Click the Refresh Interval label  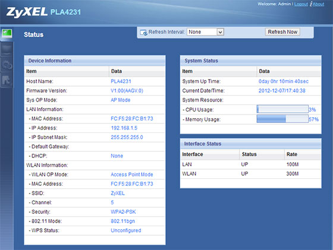(166, 32)
